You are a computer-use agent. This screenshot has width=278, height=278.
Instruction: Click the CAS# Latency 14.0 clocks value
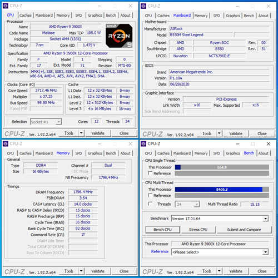tap(83, 204)
